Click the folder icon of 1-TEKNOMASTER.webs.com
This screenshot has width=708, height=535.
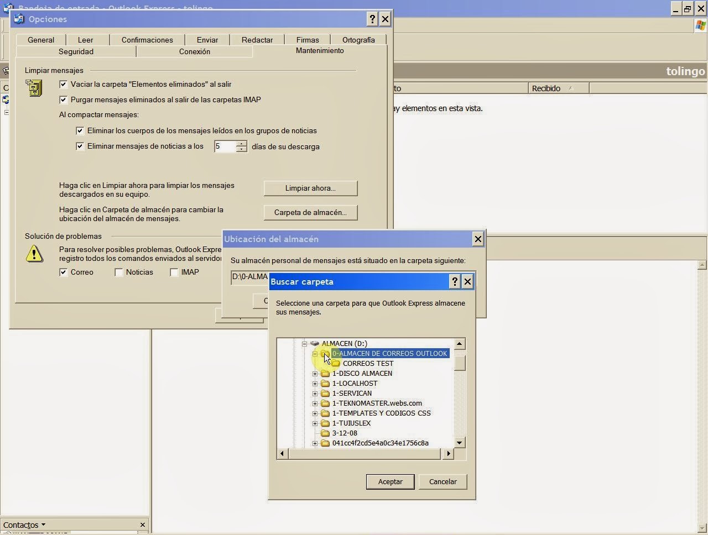[325, 403]
